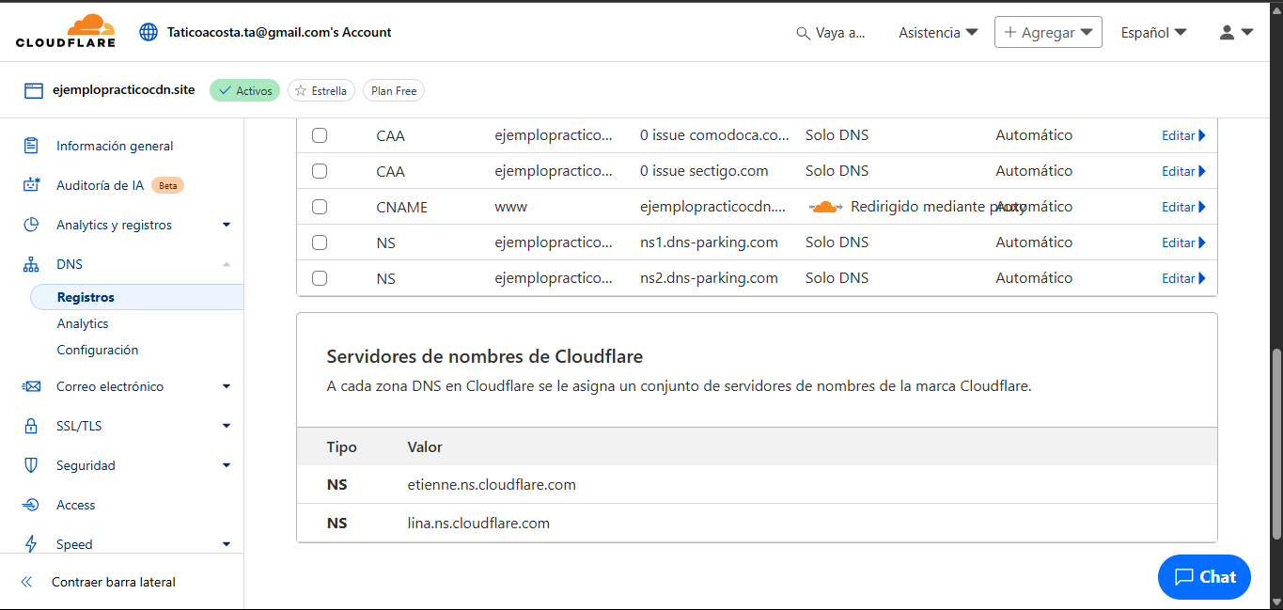Select Analytics under DNS
Viewport: 1283px width, 610px height.
pyautogui.click(x=83, y=323)
